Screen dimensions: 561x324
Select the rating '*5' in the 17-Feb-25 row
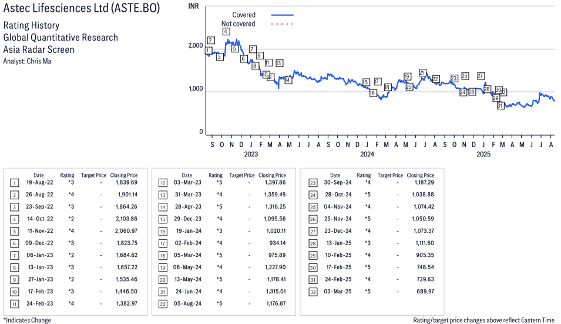coord(368,267)
